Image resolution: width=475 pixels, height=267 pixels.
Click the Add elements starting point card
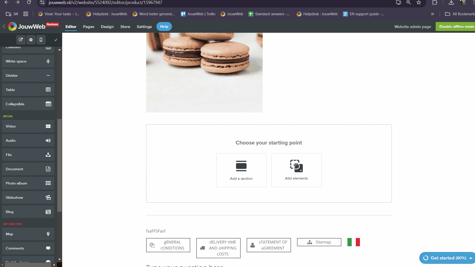296,170
